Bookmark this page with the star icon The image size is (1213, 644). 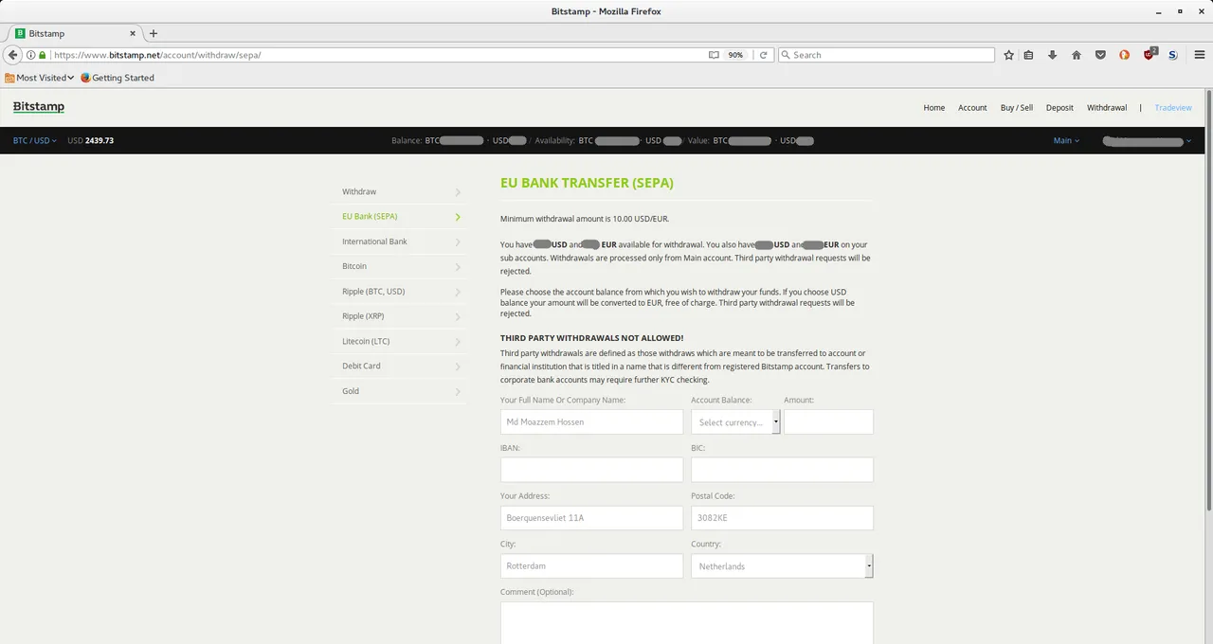click(x=1008, y=55)
